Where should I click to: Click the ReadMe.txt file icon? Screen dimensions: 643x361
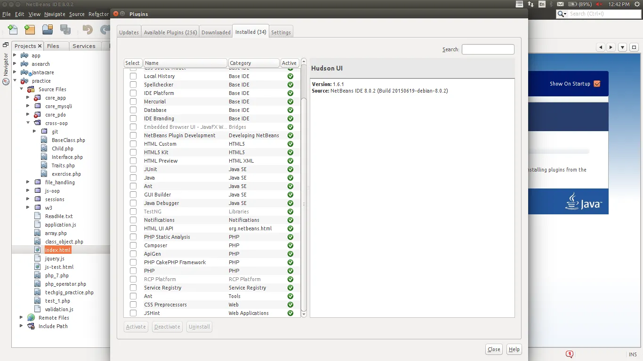click(x=38, y=216)
